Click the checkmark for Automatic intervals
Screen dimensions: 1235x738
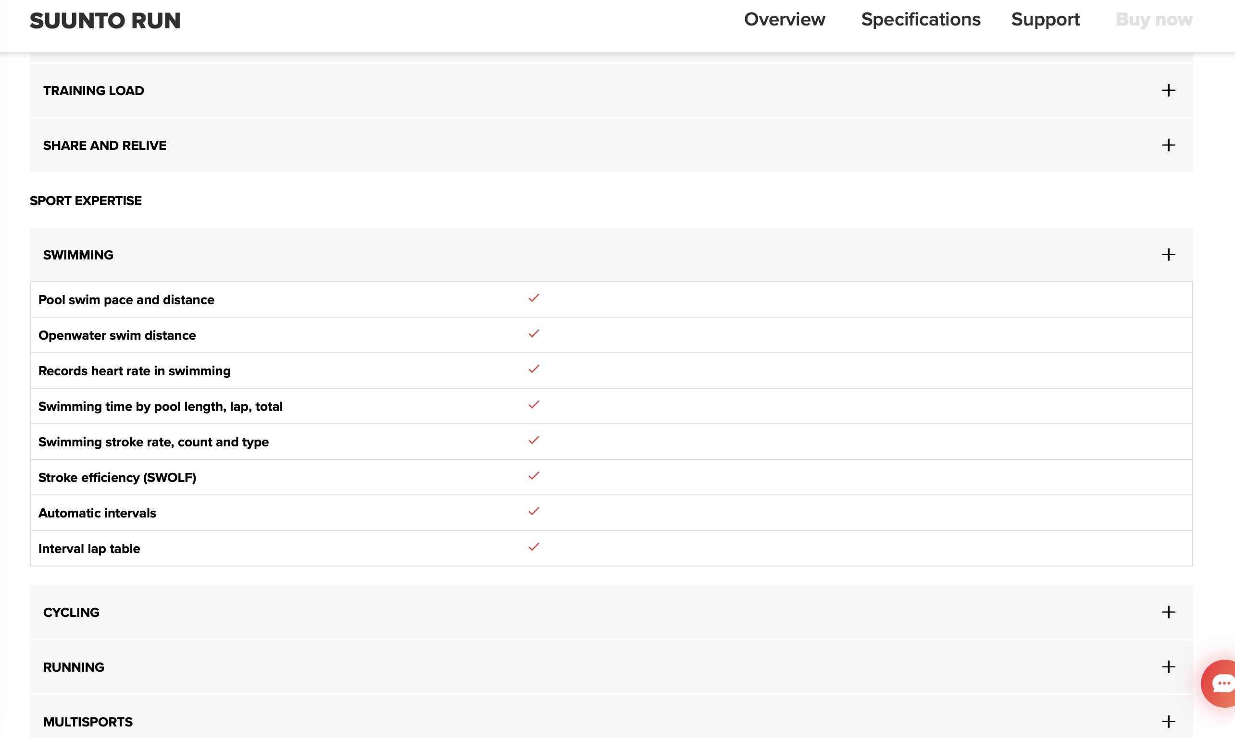point(534,512)
